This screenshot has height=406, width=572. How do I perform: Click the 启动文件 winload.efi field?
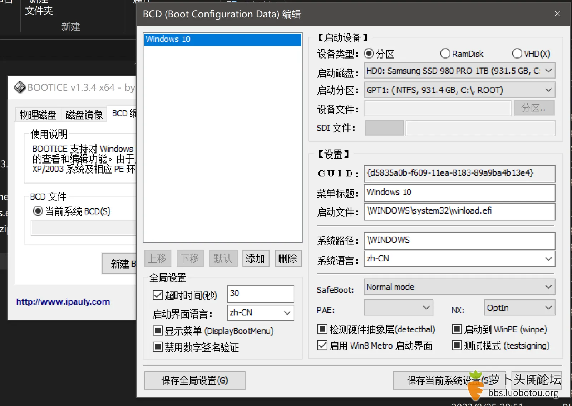coord(459,211)
